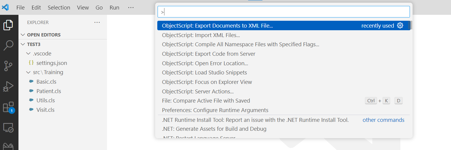This screenshot has width=451, height=150.
Task: Open the Source Control view
Action: (x=8, y=66)
